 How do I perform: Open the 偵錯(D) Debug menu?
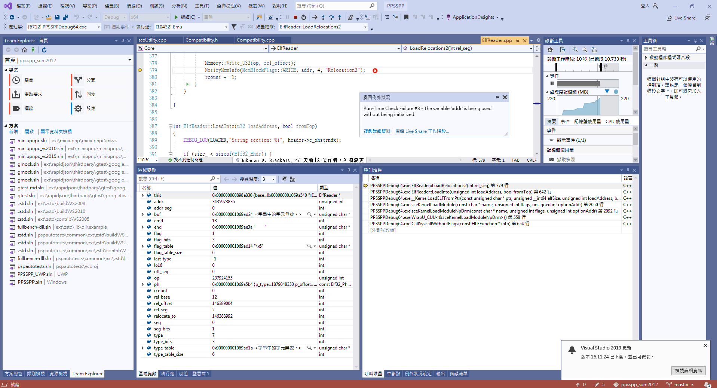(134, 6)
